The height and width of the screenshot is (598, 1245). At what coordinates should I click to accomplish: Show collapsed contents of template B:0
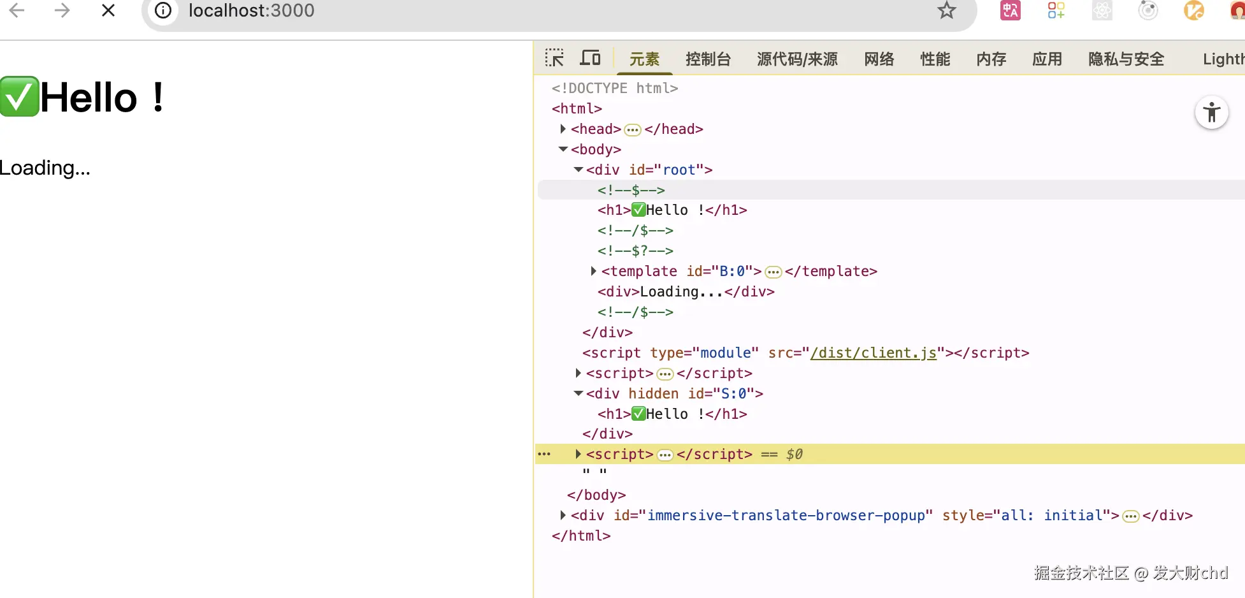tap(773, 272)
